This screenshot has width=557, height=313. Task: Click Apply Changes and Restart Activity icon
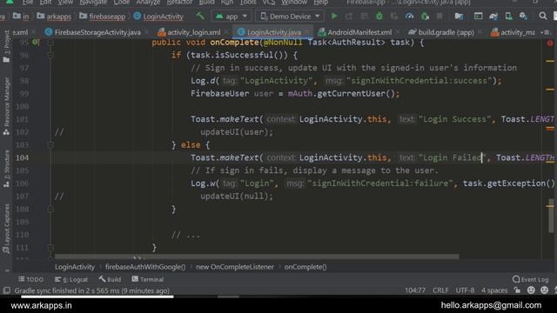click(349, 17)
